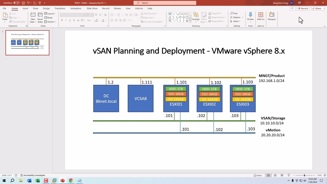Image resolution: width=327 pixels, height=184 pixels.
Task: Switch to the Draw tab
Action: (36, 8)
